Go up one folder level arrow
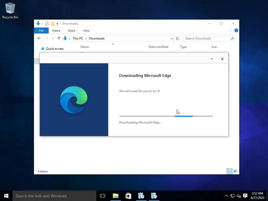This screenshot has height=201, width=268. (x=59, y=38)
